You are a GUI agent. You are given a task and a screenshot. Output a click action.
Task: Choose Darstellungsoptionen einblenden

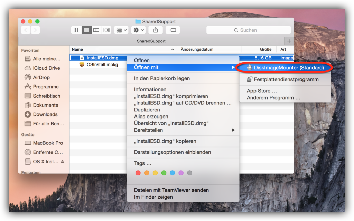[x=183, y=152]
